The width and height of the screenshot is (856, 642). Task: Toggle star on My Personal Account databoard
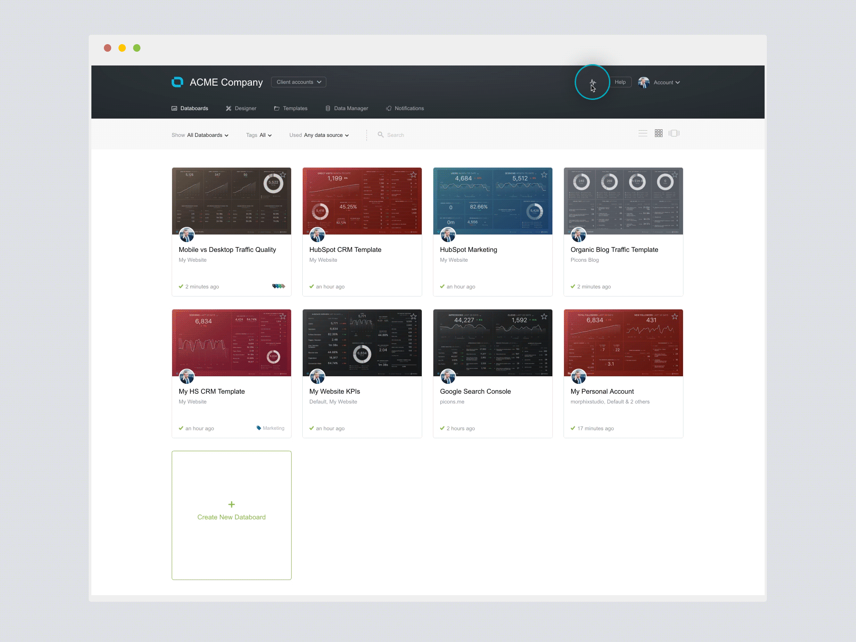click(x=675, y=317)
